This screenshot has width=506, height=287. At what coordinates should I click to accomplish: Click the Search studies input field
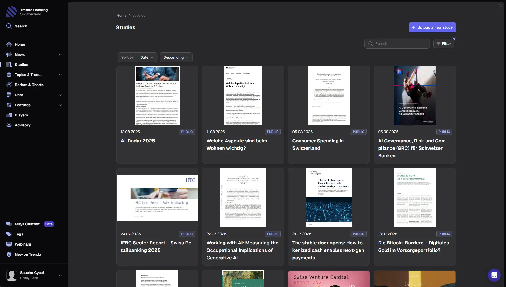tap(397, 43)
